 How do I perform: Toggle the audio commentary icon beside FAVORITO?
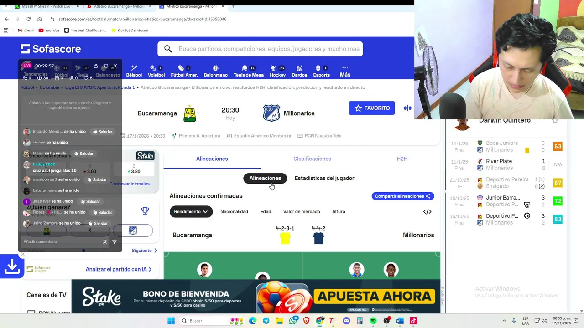pyautogui.click(x=407, y=108)
